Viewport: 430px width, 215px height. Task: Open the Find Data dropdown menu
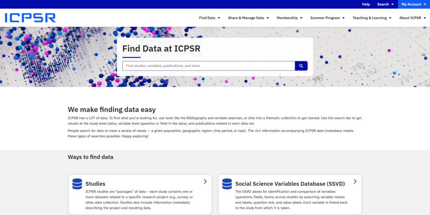click(209, 18)
